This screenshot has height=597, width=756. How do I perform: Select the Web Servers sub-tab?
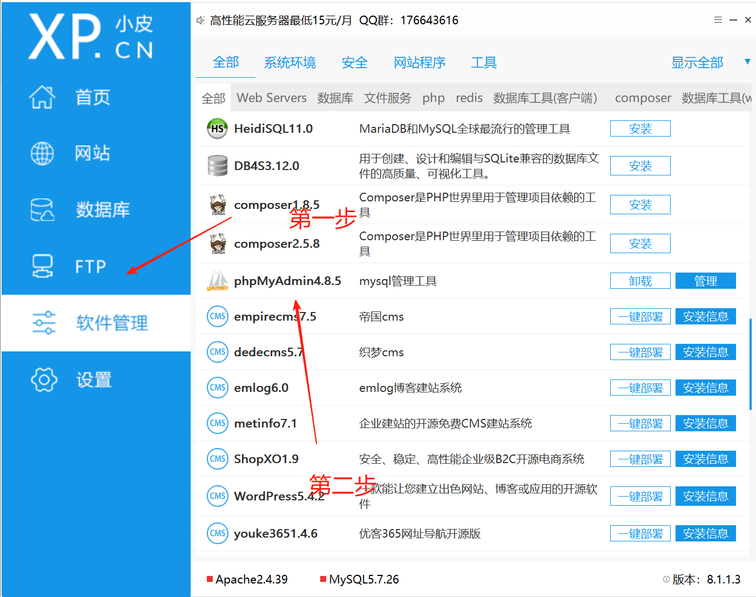(x=272, y=98)
